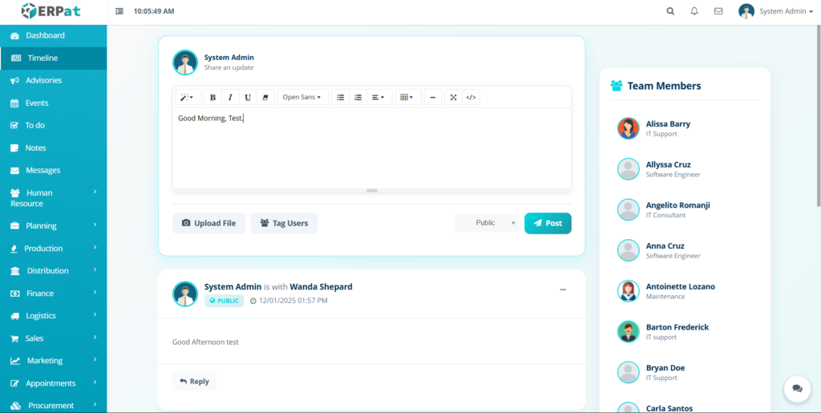
Task: Expand the Logistics menu
Action: [54, 316]
